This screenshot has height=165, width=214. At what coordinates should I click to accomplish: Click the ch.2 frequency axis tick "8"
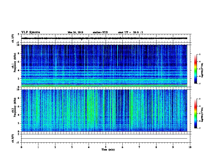[x=19, y=98]
